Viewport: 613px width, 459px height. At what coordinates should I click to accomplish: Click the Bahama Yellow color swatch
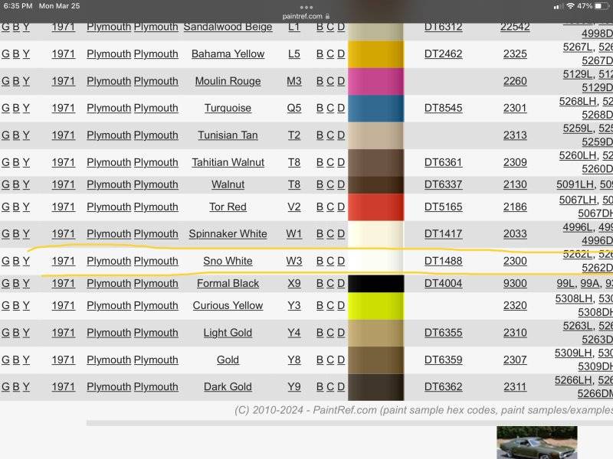pos(375,54)
